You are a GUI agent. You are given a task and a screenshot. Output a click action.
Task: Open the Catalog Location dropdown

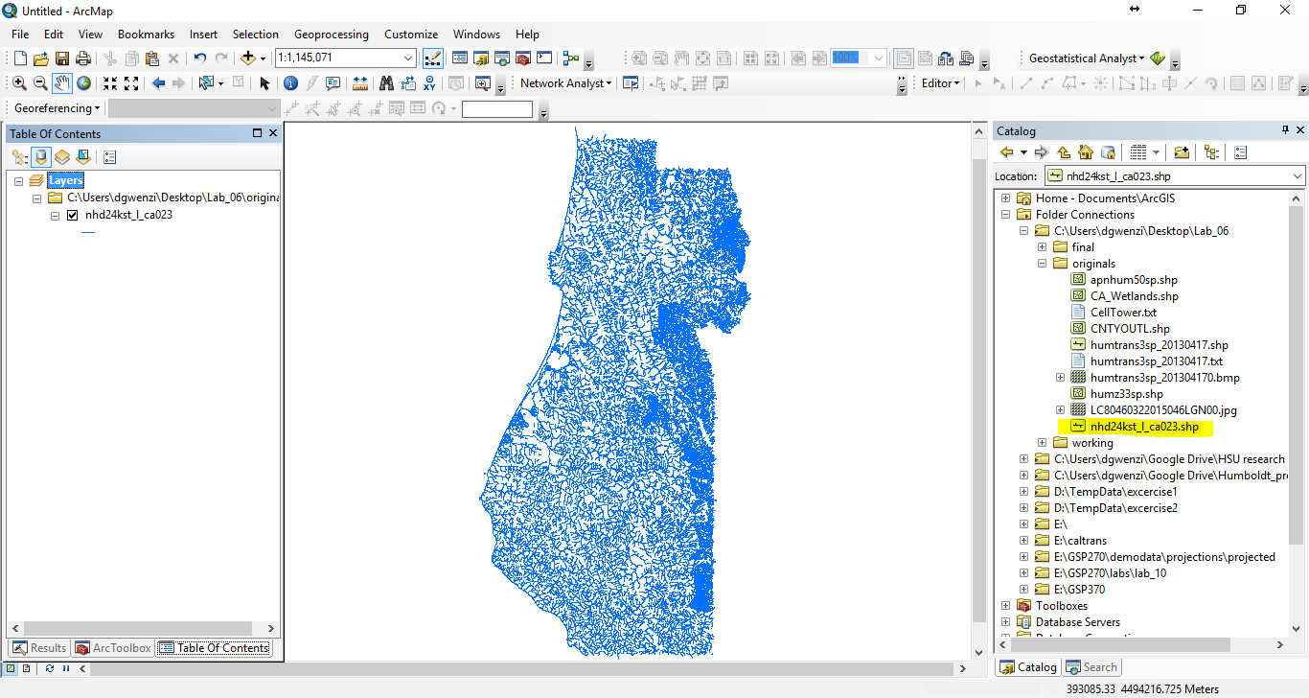(x=1298, y=176)
